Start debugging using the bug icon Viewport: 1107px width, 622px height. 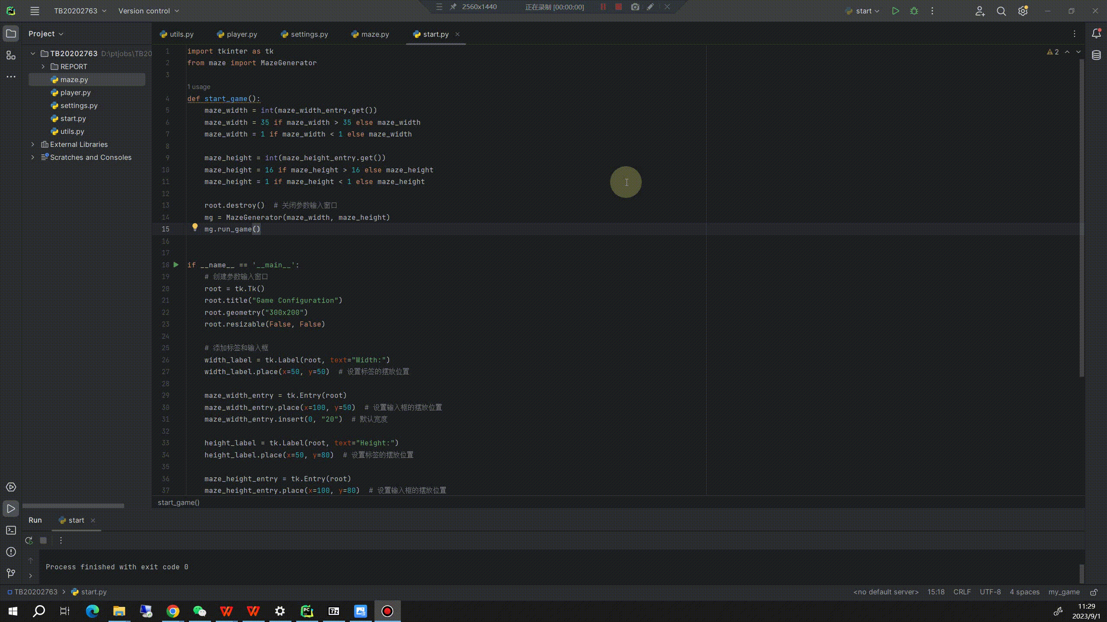[x=914, y=10]
